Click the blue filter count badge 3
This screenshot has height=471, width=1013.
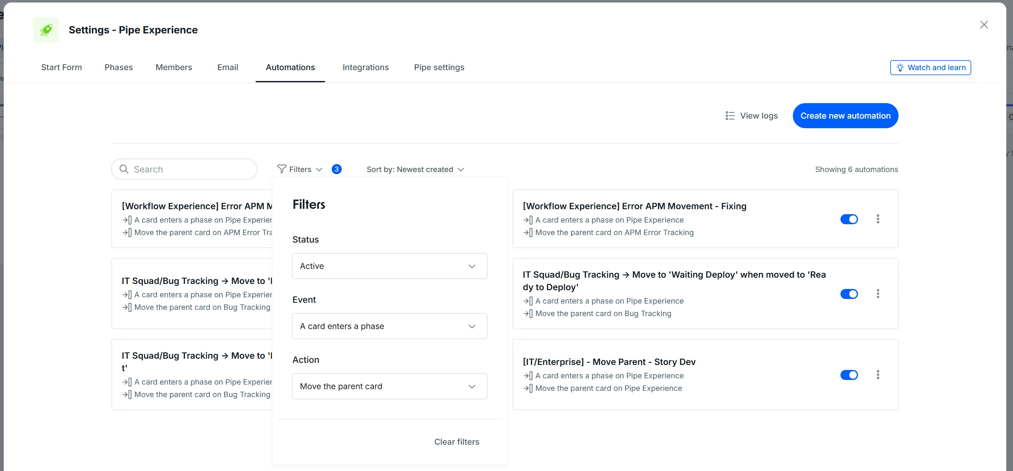click(x=336, y=169)
